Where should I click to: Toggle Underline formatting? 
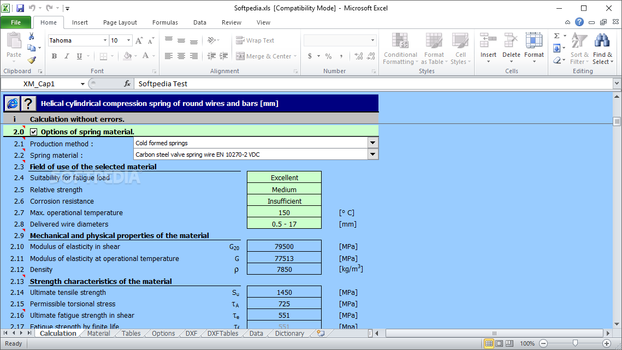coord(79,56)
